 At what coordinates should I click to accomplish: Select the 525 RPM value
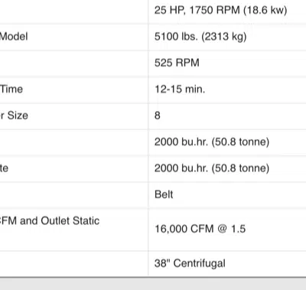pyautogui.click(x=177, y=63)
